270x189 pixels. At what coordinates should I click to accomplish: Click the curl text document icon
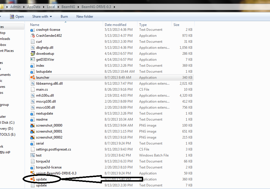33,42
